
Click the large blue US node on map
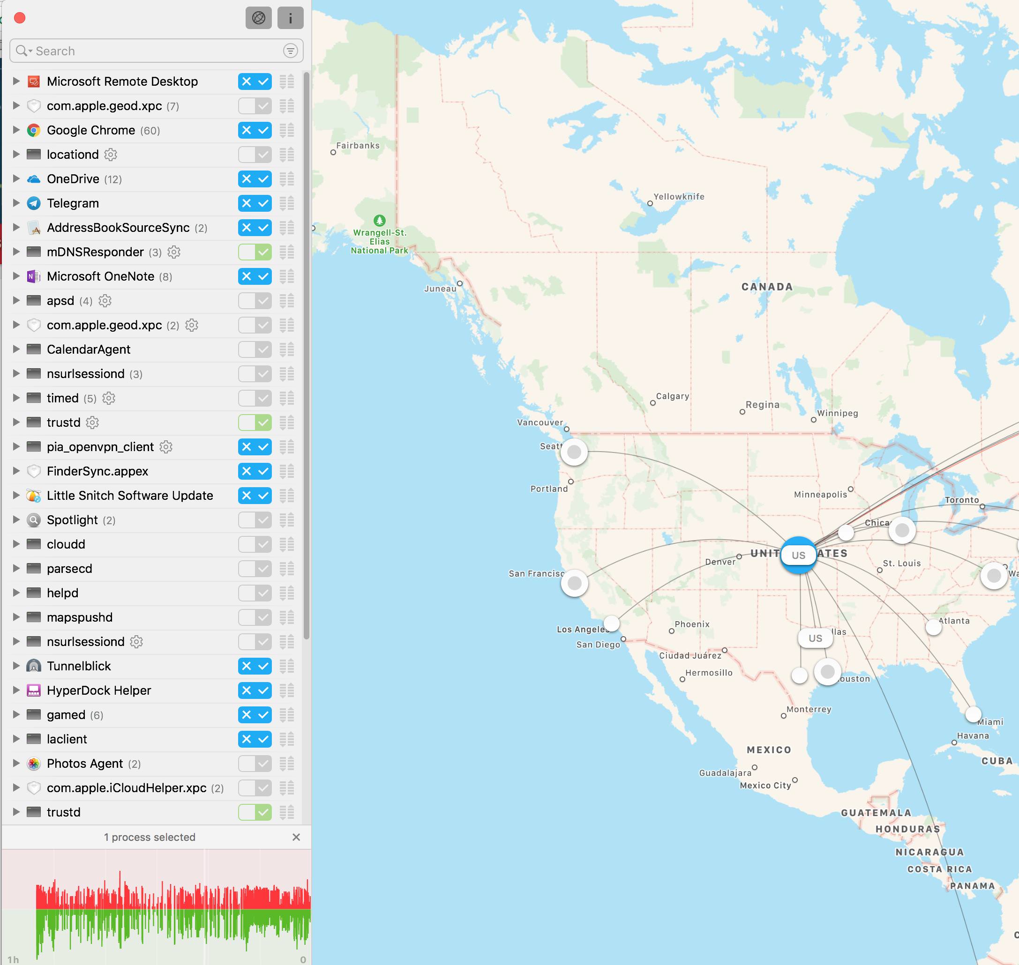coord(799,555)
